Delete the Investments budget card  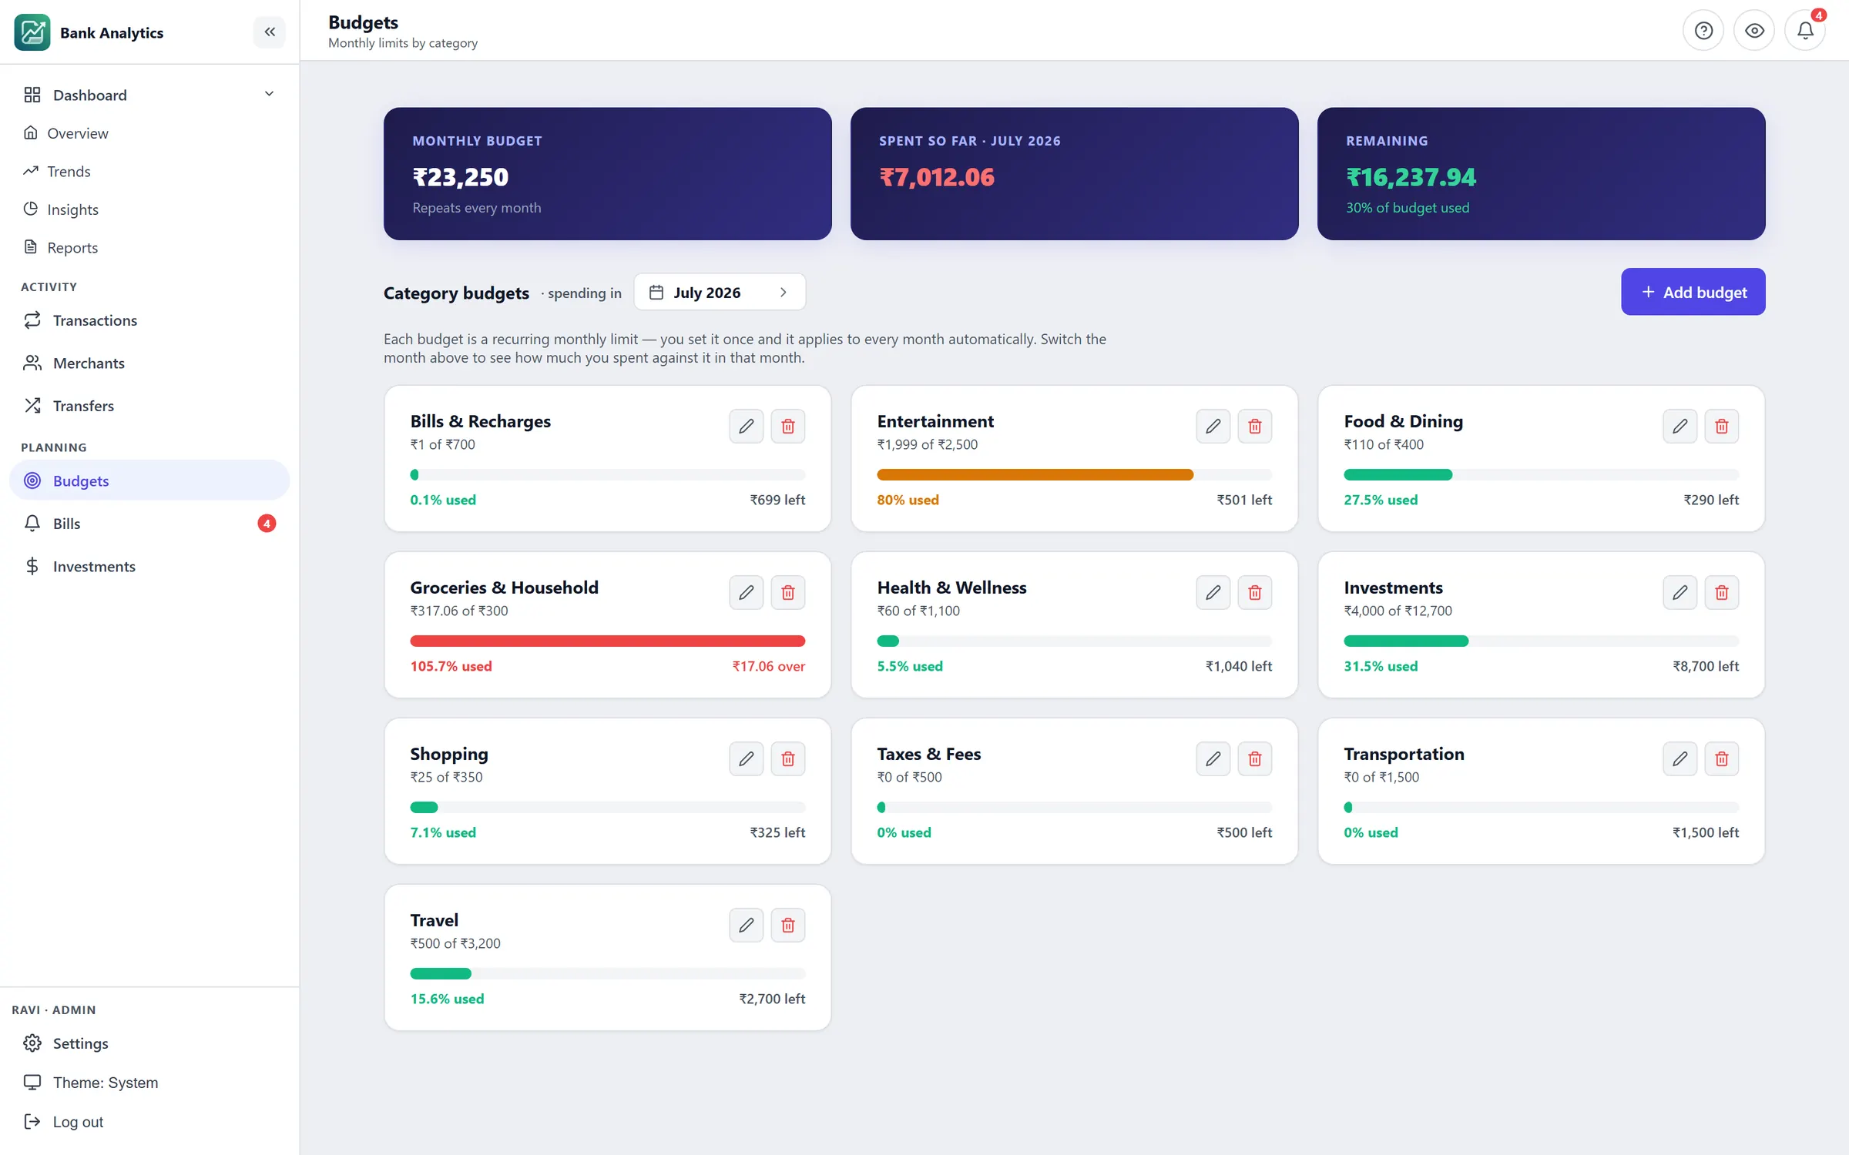[1721, 592]
